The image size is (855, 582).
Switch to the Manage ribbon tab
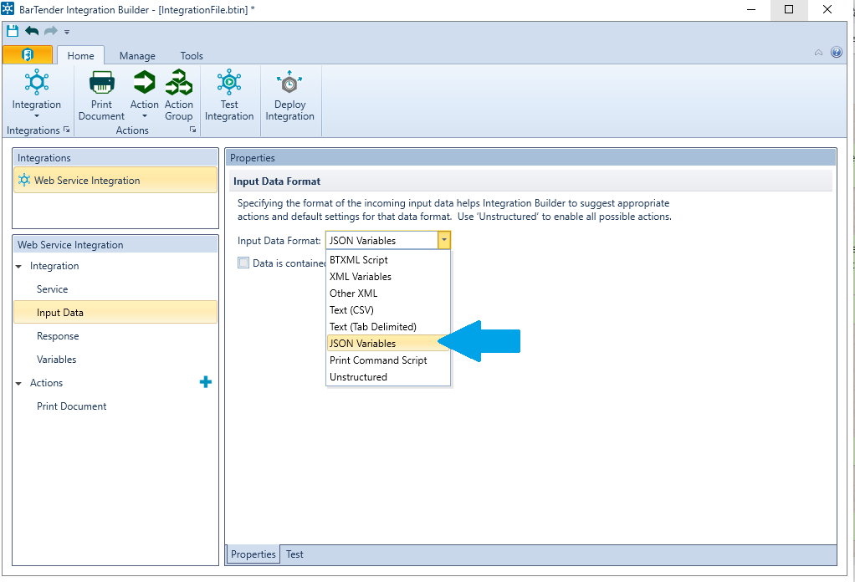[x=137, y=55]
